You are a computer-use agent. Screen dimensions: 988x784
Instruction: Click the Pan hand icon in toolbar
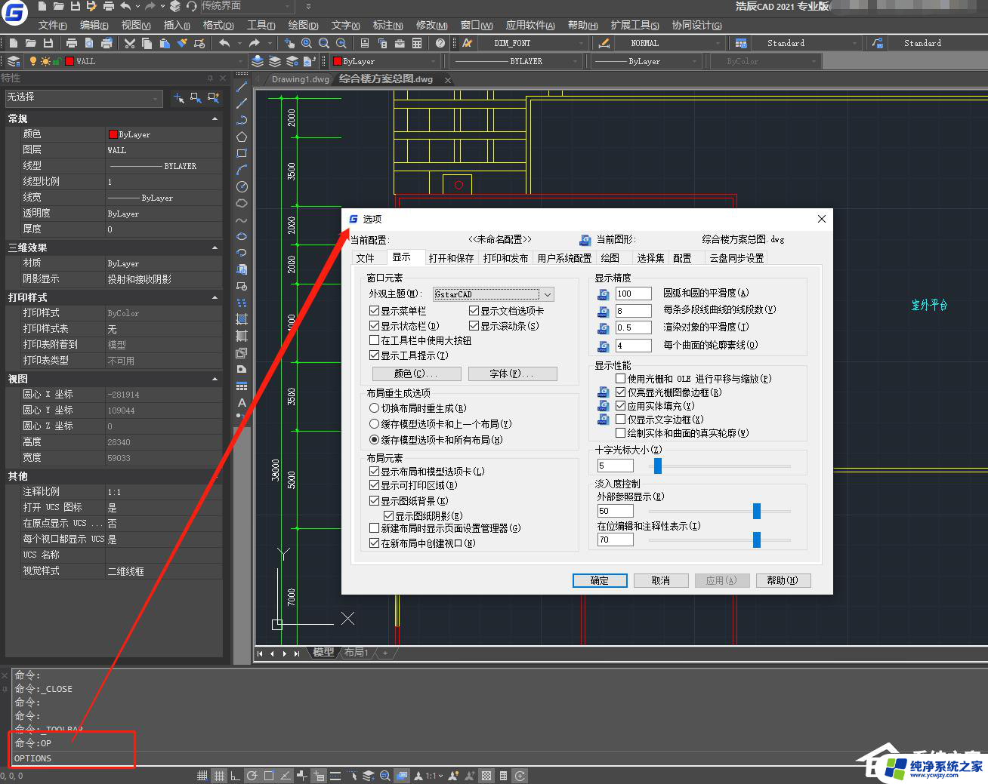click(289, 43)
